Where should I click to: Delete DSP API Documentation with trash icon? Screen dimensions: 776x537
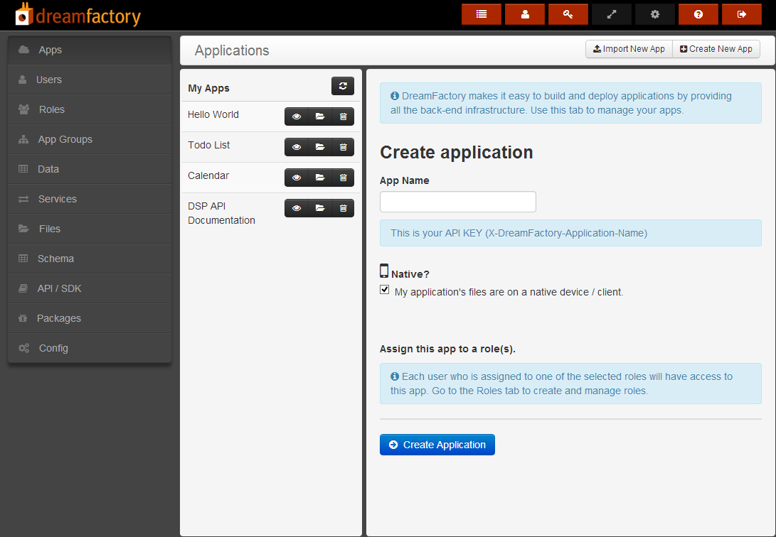344,208
